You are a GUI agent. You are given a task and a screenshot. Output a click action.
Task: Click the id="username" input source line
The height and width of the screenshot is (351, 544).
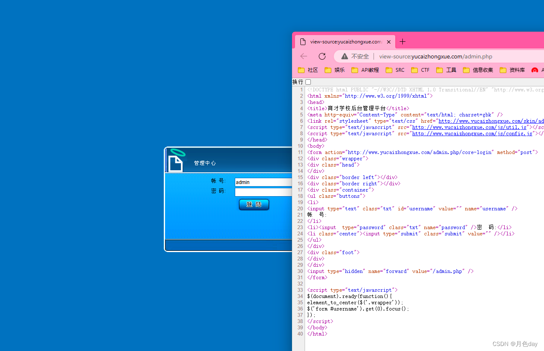[412, 209]
